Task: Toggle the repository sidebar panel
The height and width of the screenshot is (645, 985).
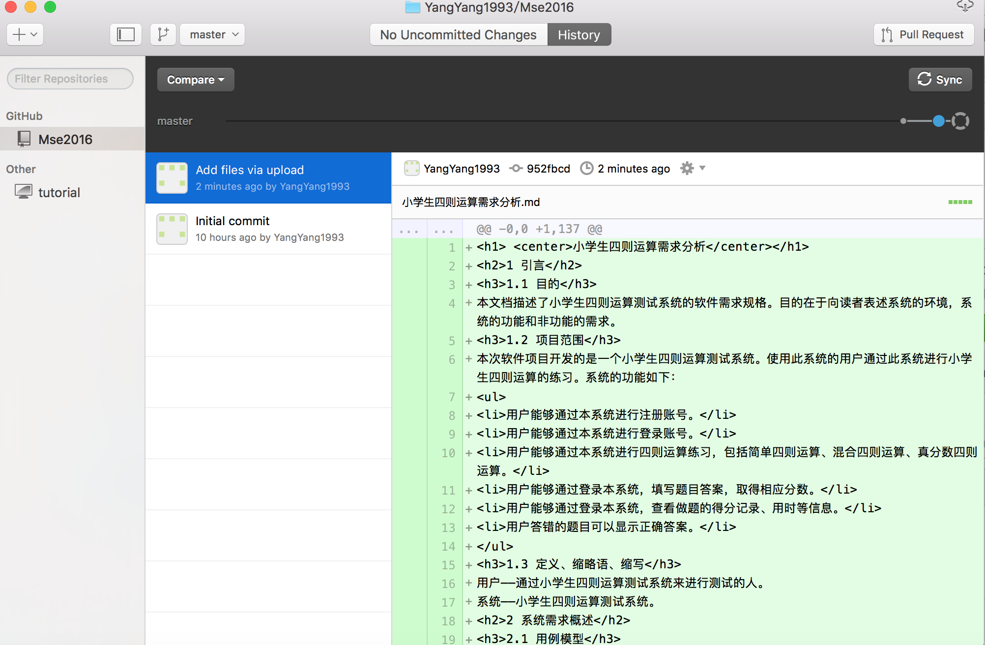Action: pos(126,34)
